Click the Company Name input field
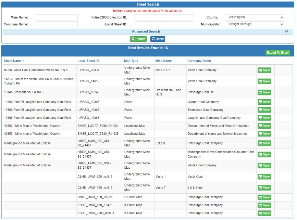Screen dimensions: 297x220 point(57,24)
